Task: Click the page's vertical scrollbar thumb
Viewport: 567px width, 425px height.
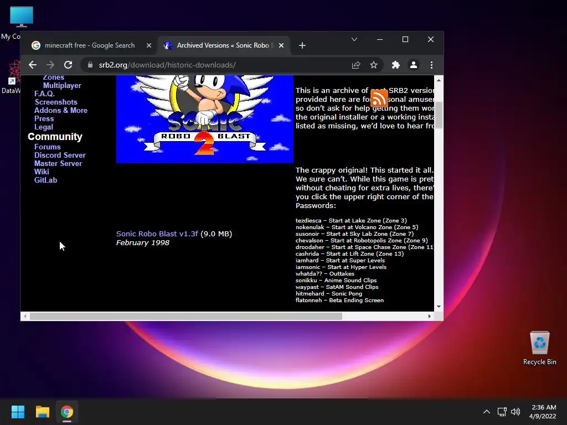Action: 439,115
